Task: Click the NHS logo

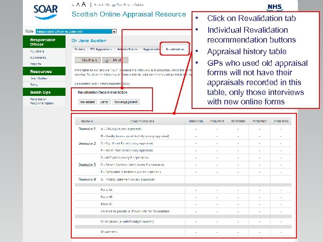Action: (x=275, y=8)
